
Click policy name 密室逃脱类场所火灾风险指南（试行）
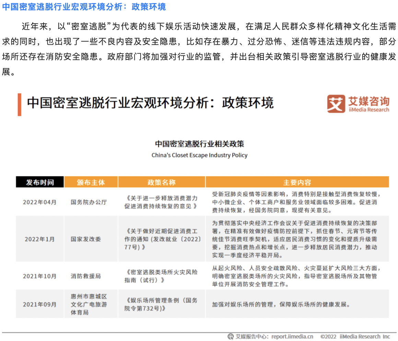coord(161,276)
